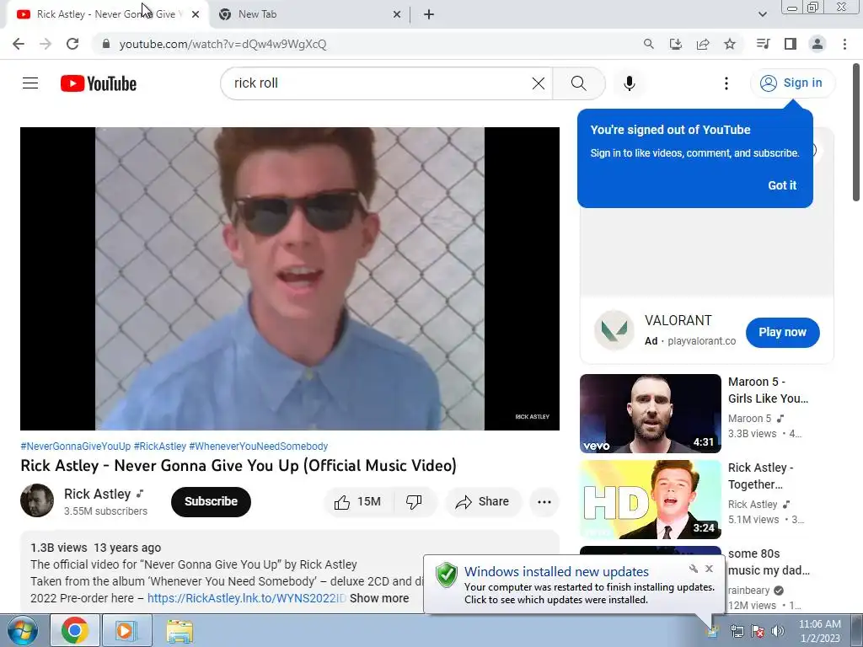
Task: Open the #NeverGonnaGiveYouUp hashtag
Action: (x=75, y=446)
